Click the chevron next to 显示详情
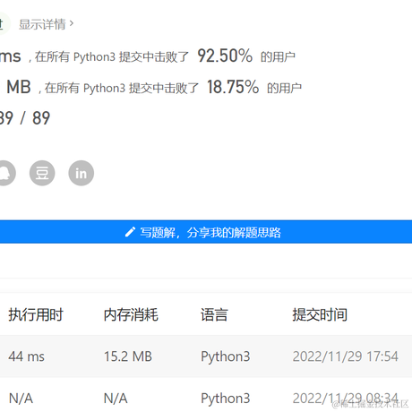This screenshot has width=412, height=412. point(72,23)
